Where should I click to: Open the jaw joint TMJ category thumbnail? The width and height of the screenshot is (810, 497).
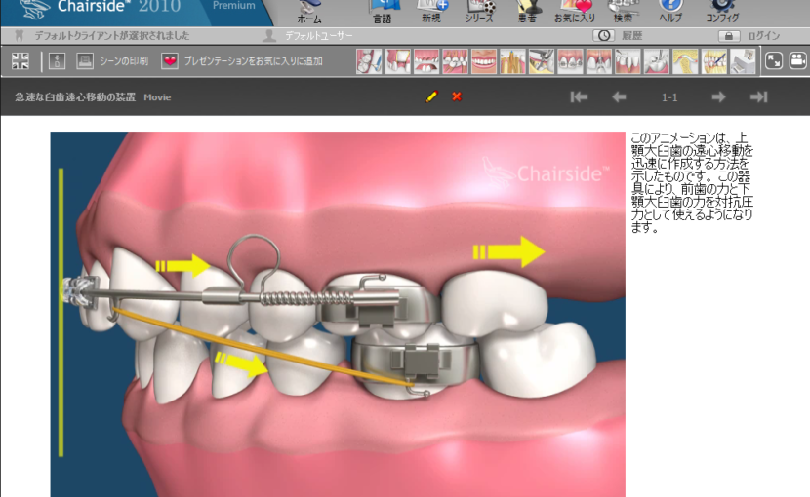[685, 61]
